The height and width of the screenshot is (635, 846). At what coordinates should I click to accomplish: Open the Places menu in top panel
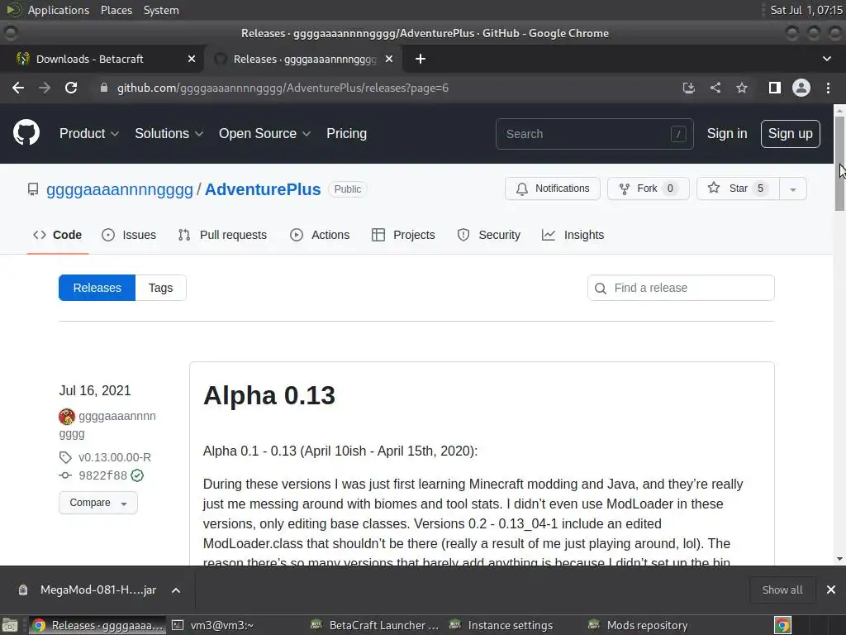(116, 10)
